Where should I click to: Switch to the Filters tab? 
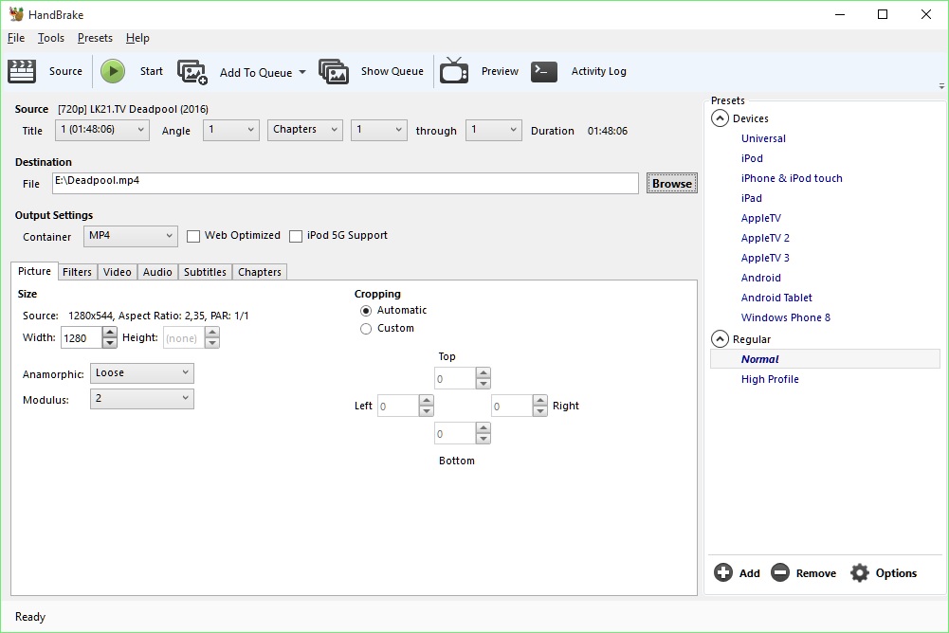77,272
